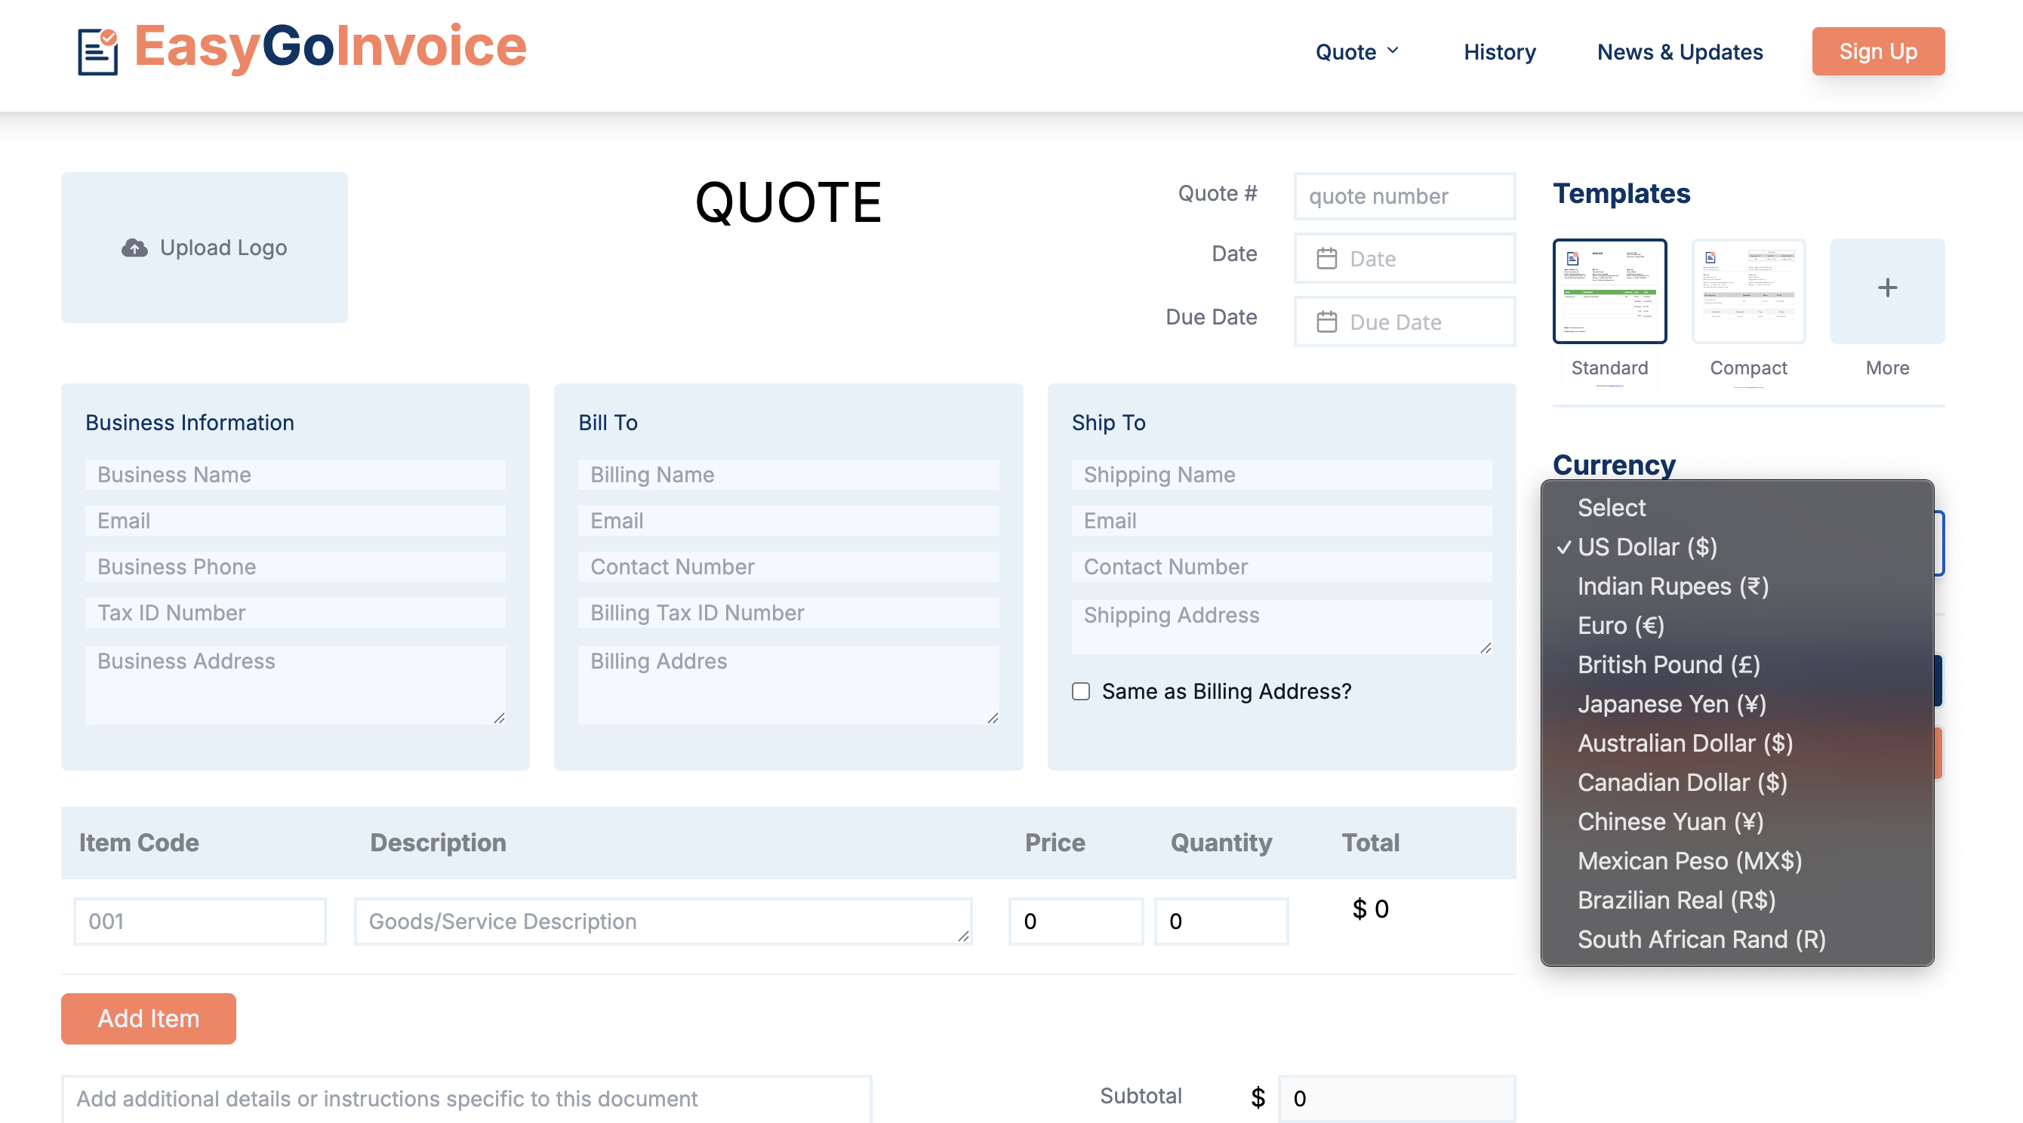Click the Business Name field

pos(294,475)
